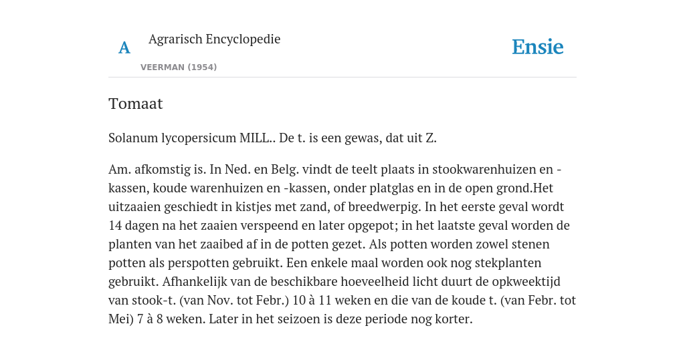Open the Ensie logo homepage link
This screenshot has width=685, height=342.
[x=538, y=47]
